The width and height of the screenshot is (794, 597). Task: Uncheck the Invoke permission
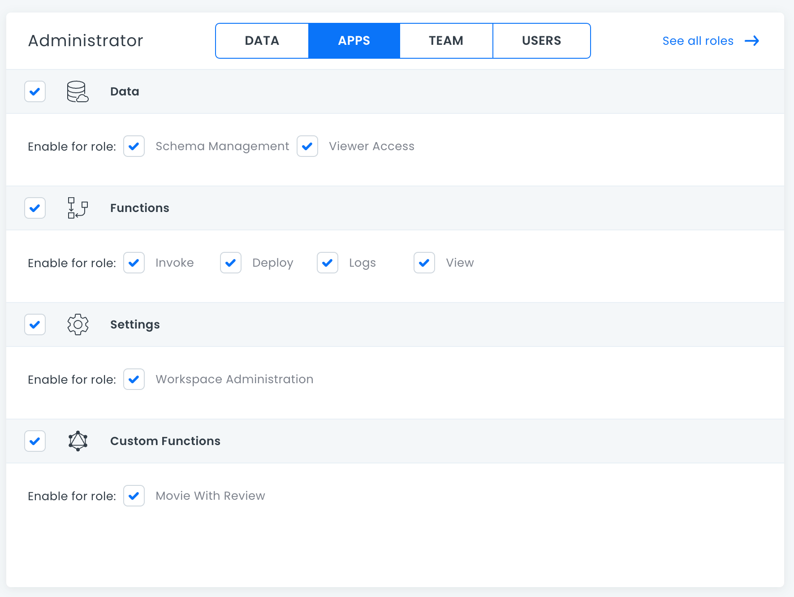pos(134,263)
